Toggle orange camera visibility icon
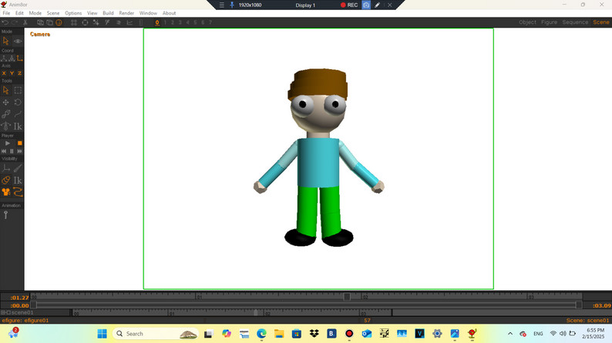This screenshot has height=343, width=612. [x=6, y=192]
